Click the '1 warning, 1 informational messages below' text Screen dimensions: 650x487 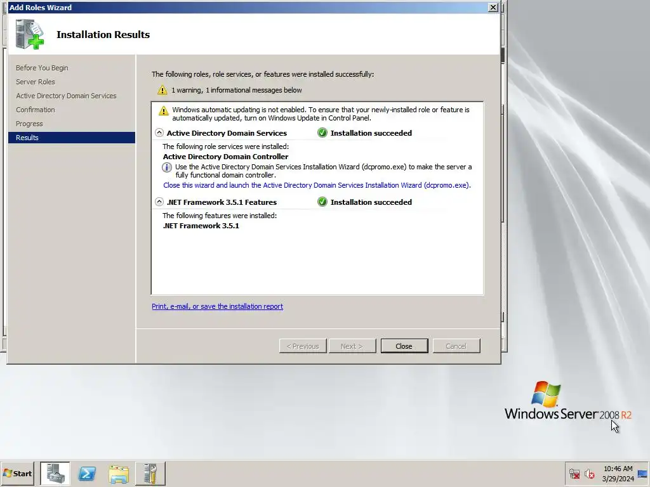coord(237,90)
